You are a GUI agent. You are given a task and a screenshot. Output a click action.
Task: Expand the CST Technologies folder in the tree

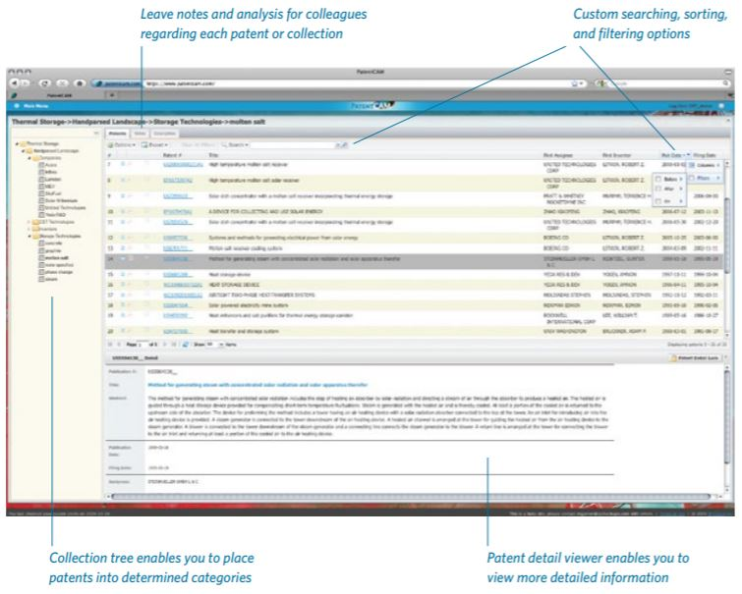29,222
